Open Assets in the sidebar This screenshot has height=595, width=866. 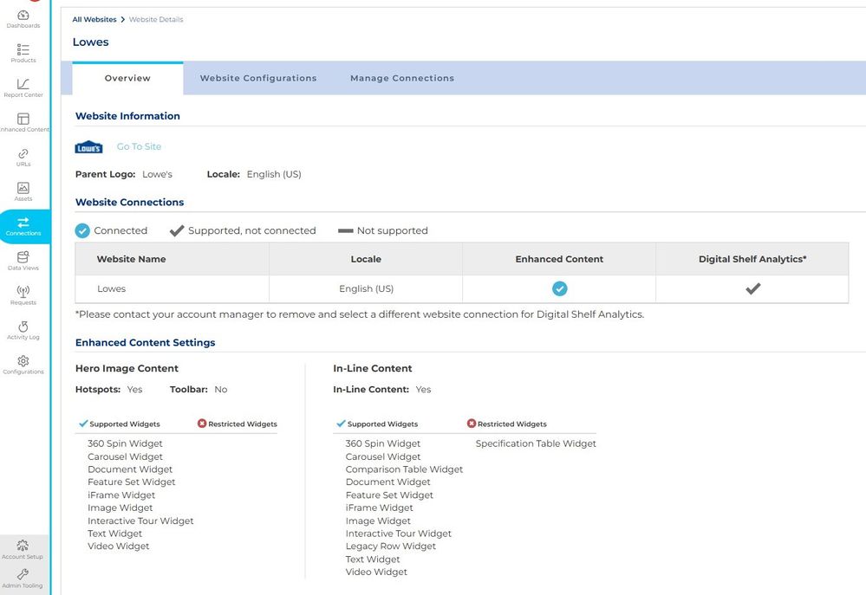pyautogui.click(x=23, y=192)
